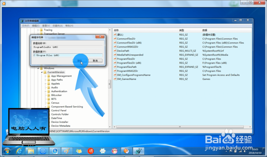
Task: Select the BITS folder icon in tree
Action: 49,99
